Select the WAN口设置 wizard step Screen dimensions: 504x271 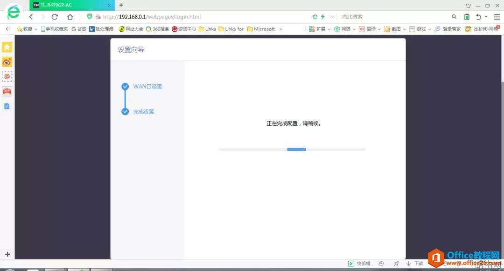click(x=147, y=86)
